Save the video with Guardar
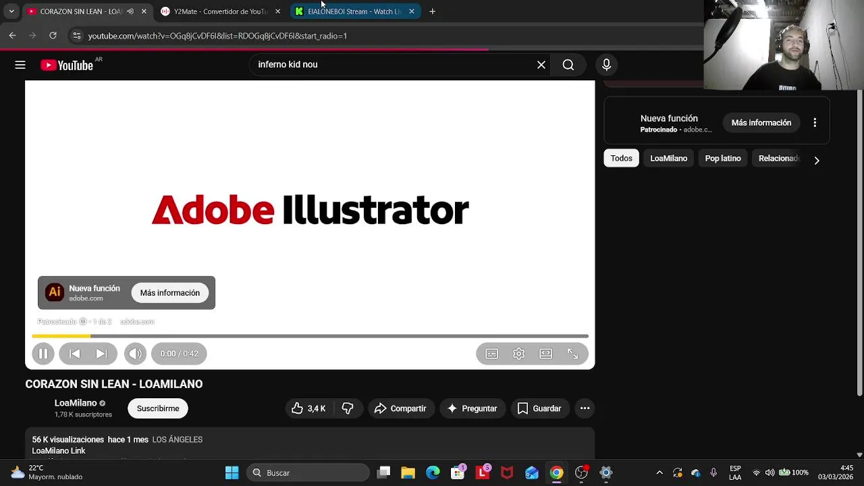Viewport: 864px width, 486px height. tap(539, 408)
